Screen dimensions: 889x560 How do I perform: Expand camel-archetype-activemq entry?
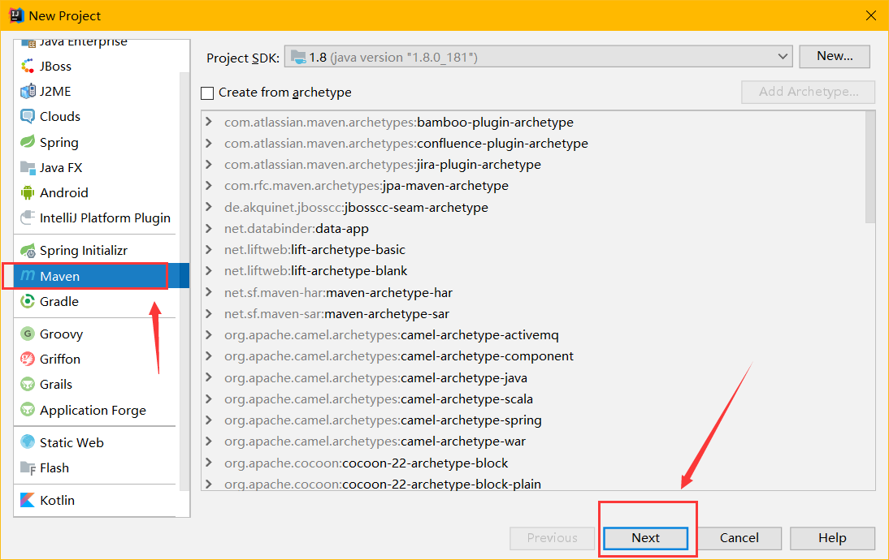point(209,334)
